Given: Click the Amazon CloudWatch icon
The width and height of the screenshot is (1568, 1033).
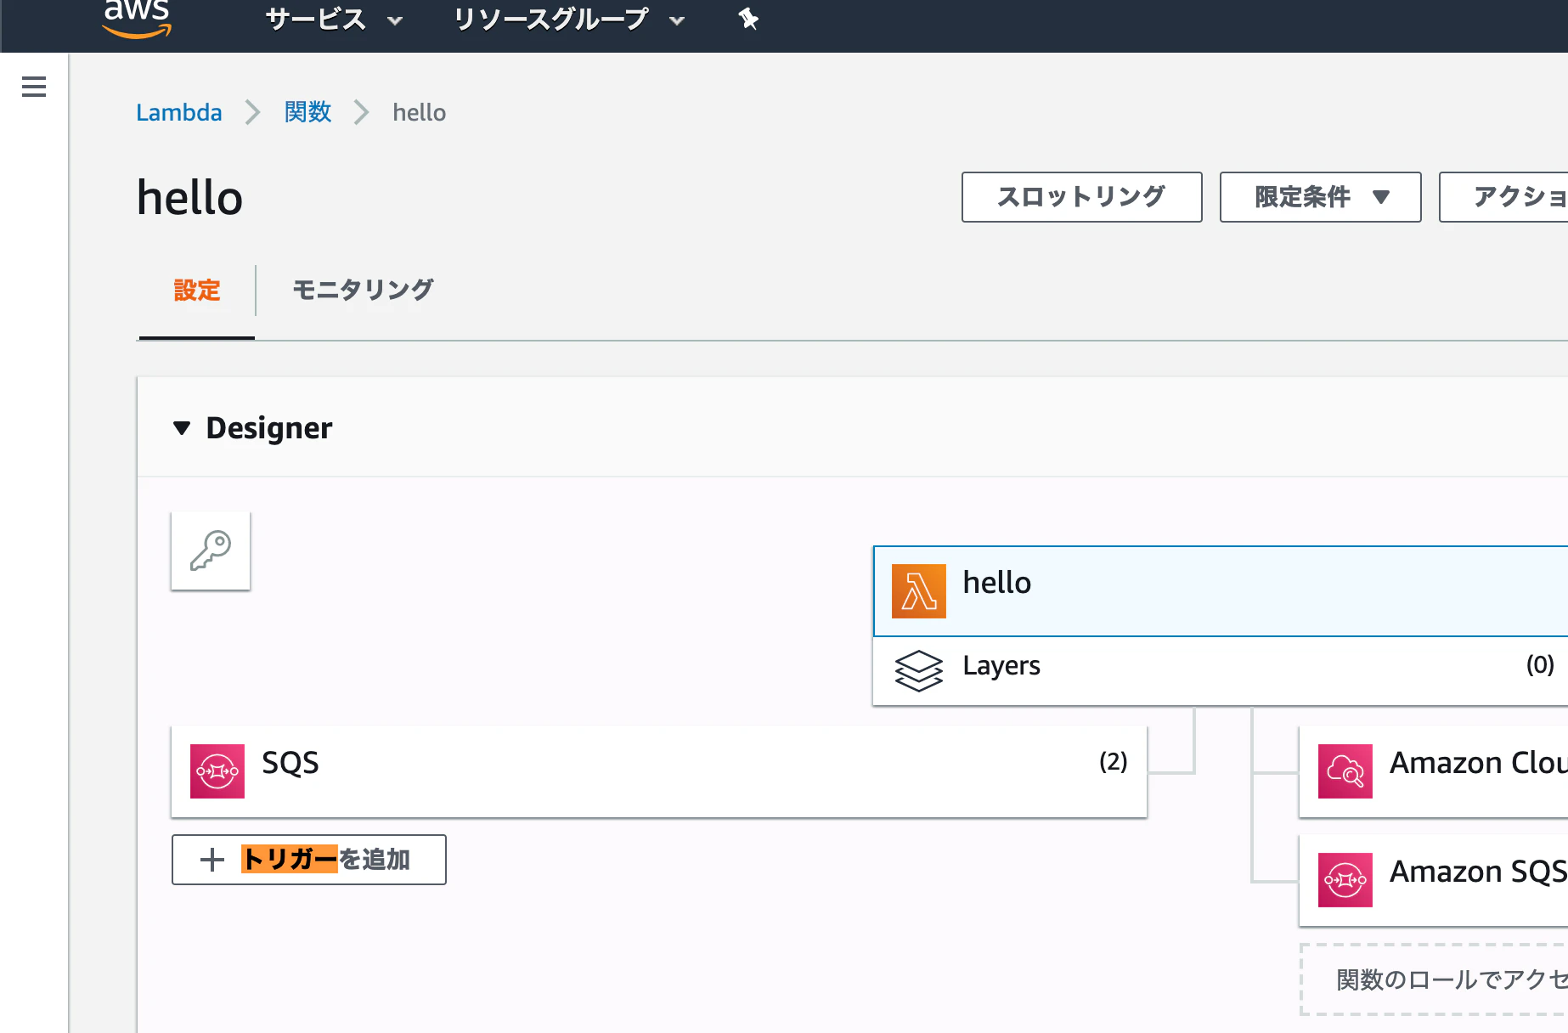Looking at the screenshot, I should point(1345,771).
